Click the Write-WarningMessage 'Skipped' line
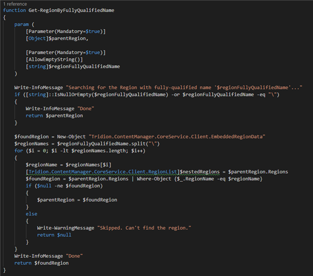Image resolution: width=313 pixels, height=276 pixels. [x=114, y=228]
